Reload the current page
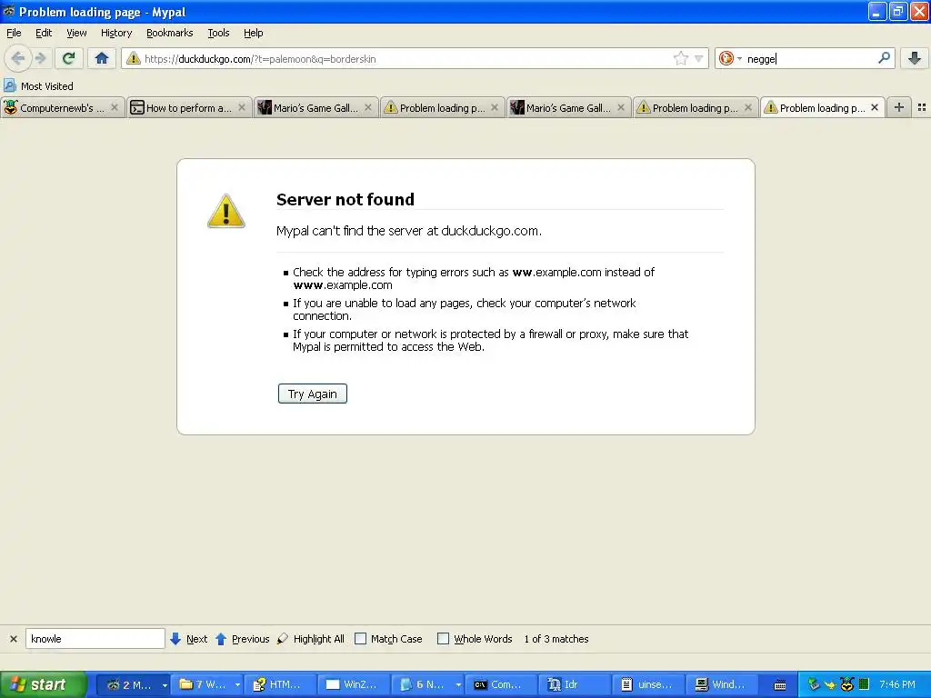The width and height of the screenshot is (931, 698). [x=69, y=58]
